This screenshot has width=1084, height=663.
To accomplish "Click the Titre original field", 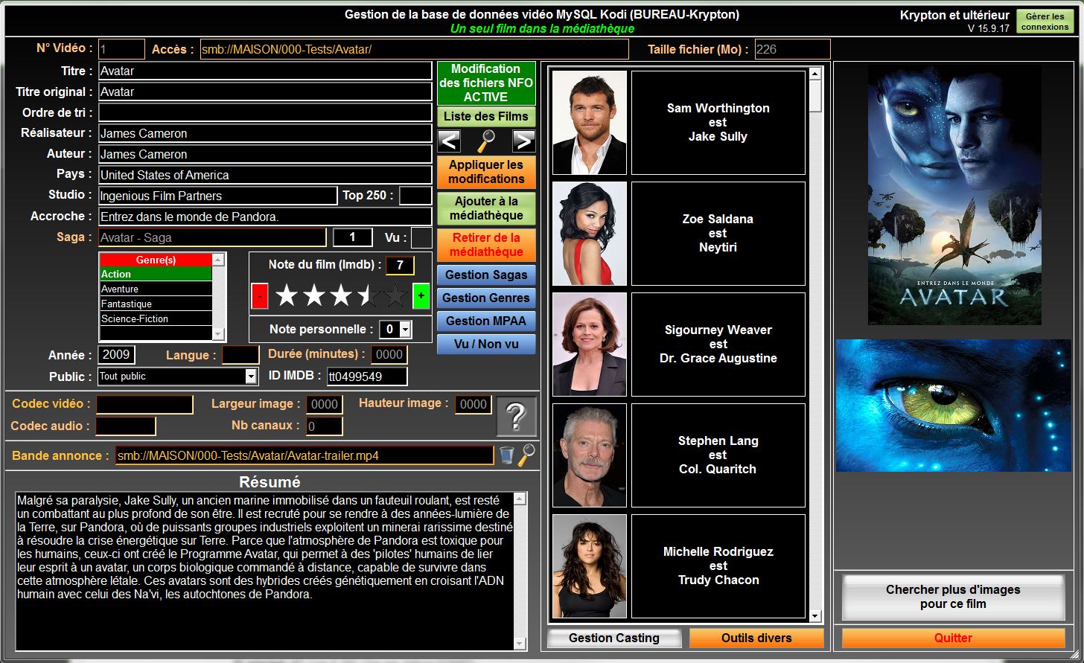I will (x=265, y=92).
